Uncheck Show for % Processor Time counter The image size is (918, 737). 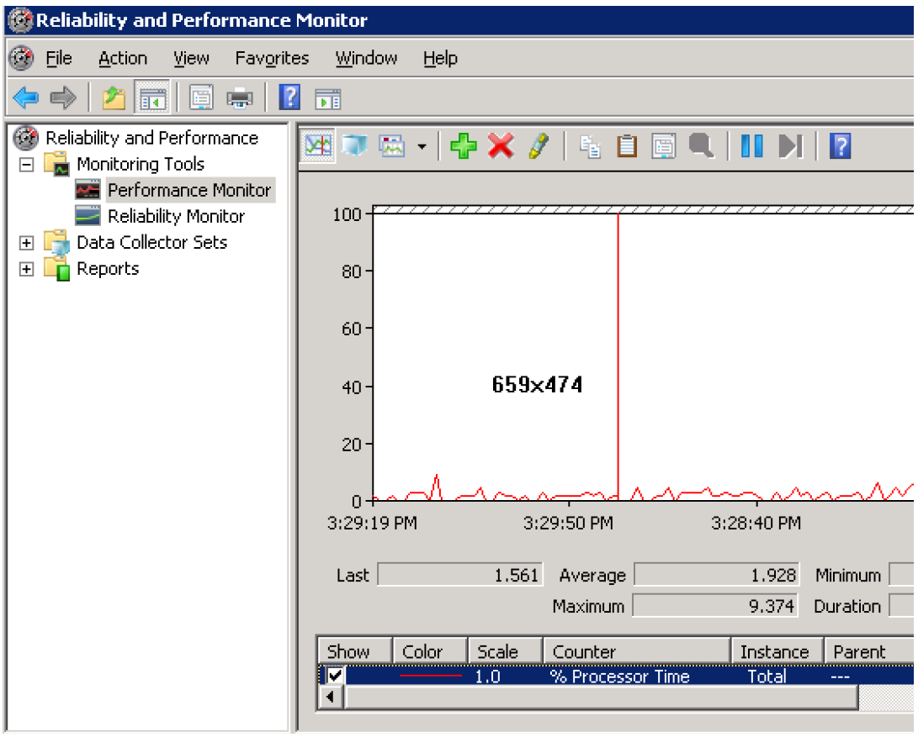point(336,676)
